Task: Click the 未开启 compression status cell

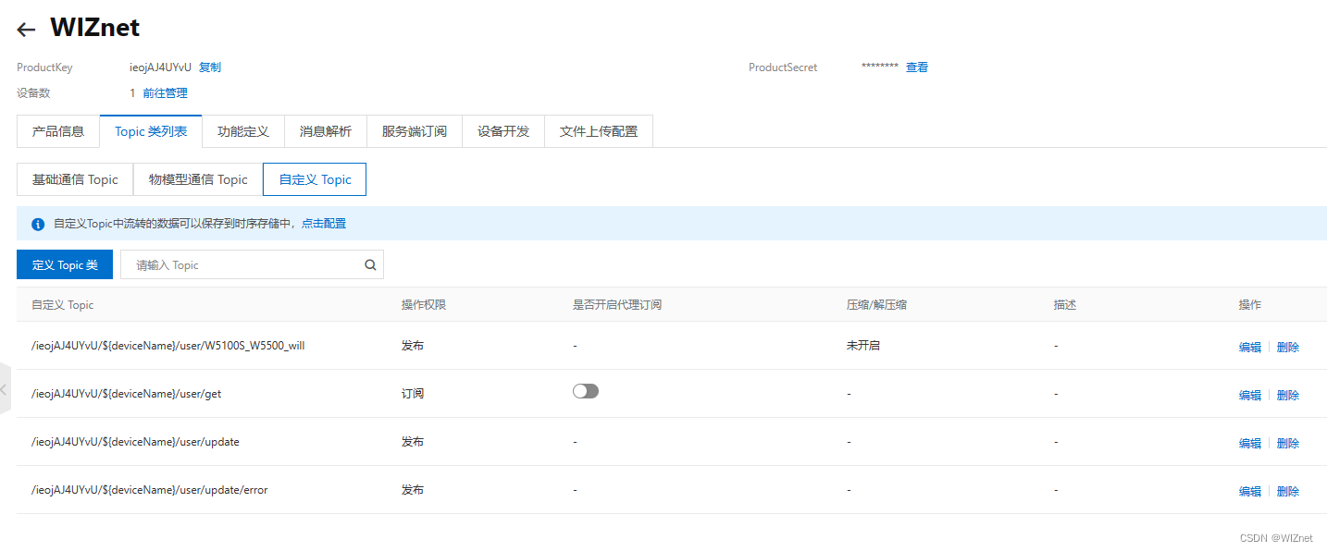Action: point(863,346)
